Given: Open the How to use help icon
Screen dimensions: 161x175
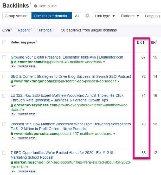Looking at the screenshot, I should (36, 6).
